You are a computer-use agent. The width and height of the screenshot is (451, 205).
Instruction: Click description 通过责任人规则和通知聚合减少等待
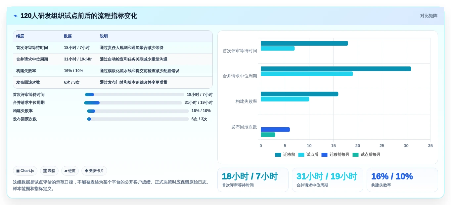click(132, 48)
